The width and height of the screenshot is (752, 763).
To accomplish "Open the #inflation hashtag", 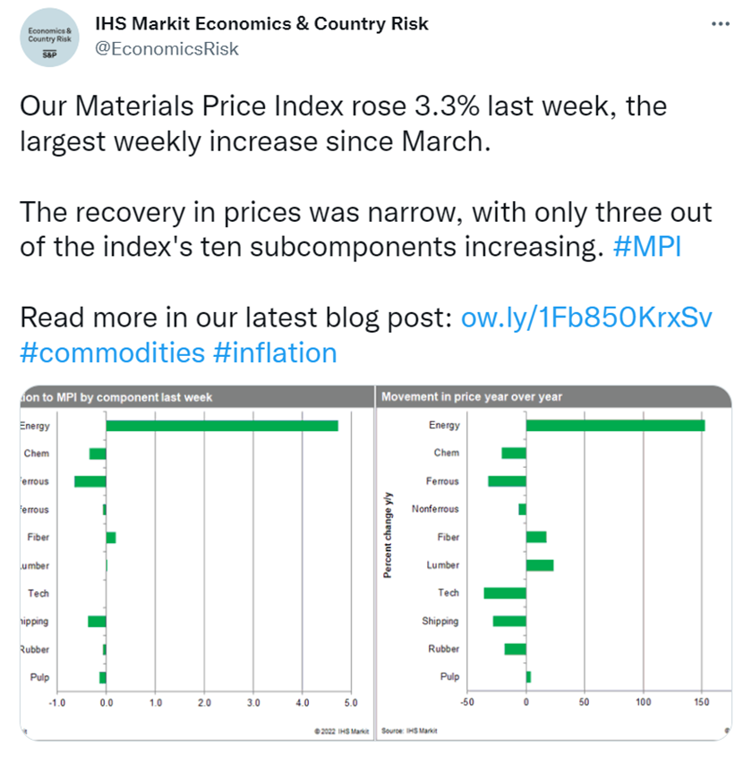I will coord(275,352).
